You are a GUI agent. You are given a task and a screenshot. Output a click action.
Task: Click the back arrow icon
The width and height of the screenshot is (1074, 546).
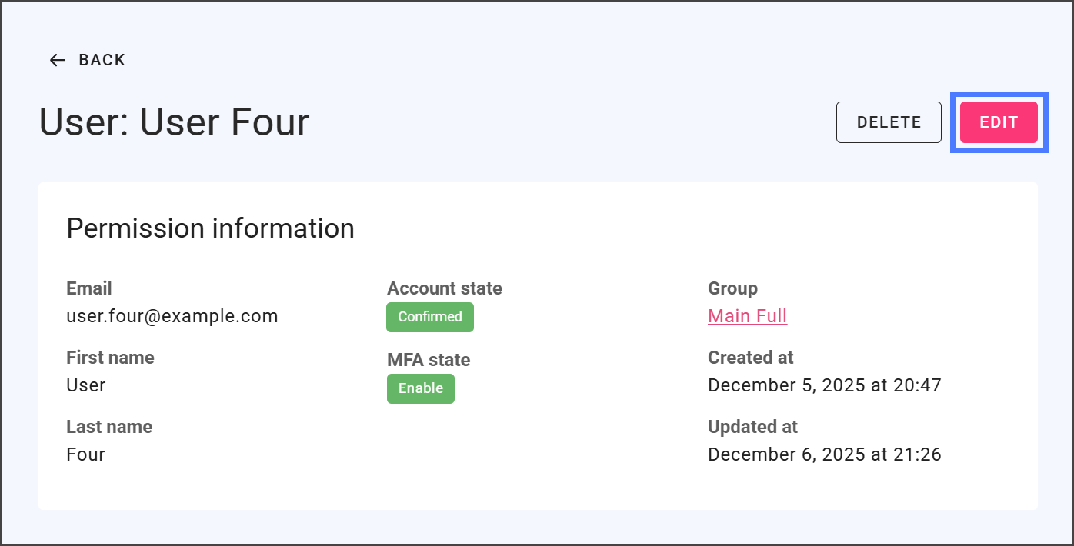pyautogui.click(x=58, y=60)
